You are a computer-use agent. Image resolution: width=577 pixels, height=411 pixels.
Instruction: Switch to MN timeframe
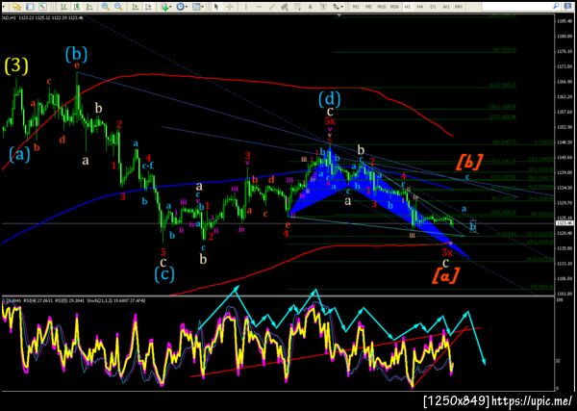click(x=459, y=7)
